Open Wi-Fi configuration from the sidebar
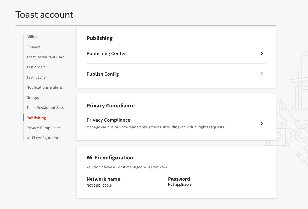 coord(43,138)
